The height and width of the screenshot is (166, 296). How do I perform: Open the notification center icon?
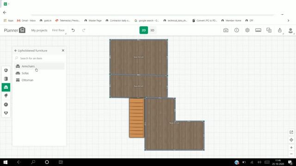tap(290, 162)
